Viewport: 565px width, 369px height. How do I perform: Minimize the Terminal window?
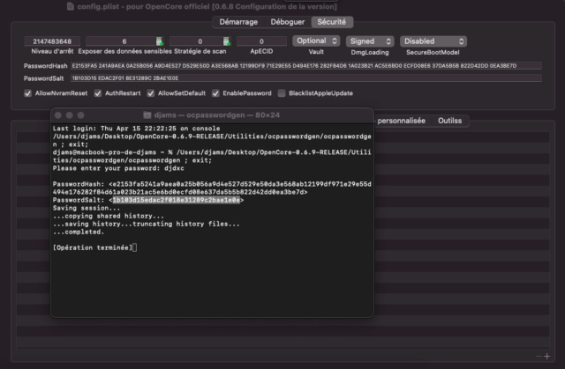point(70,115)
